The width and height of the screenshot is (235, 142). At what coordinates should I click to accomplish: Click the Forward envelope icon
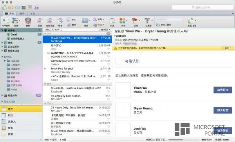point(60,21)
